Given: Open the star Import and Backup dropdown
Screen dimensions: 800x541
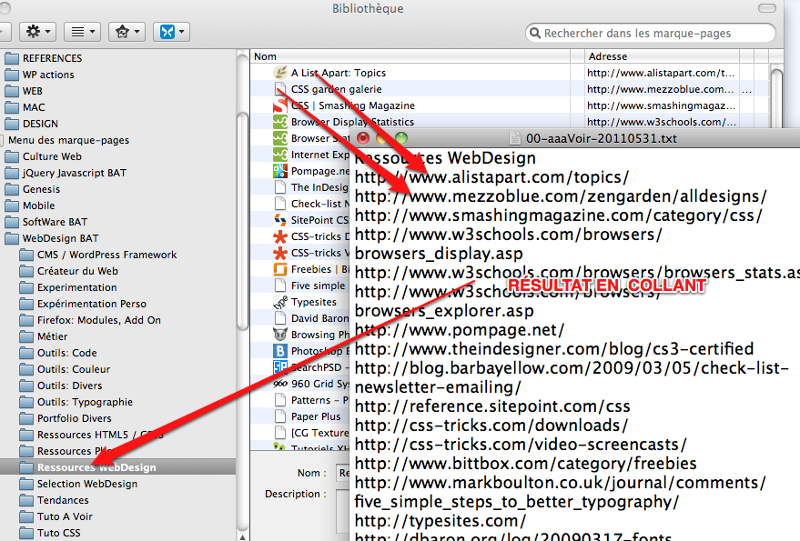Looking at the screenshot, I should [x=127, y=32].
